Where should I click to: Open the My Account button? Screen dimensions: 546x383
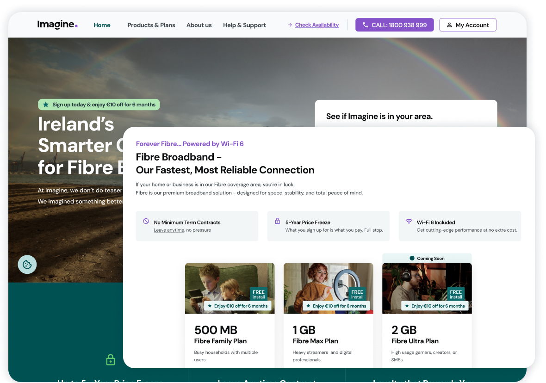(467, 25)
